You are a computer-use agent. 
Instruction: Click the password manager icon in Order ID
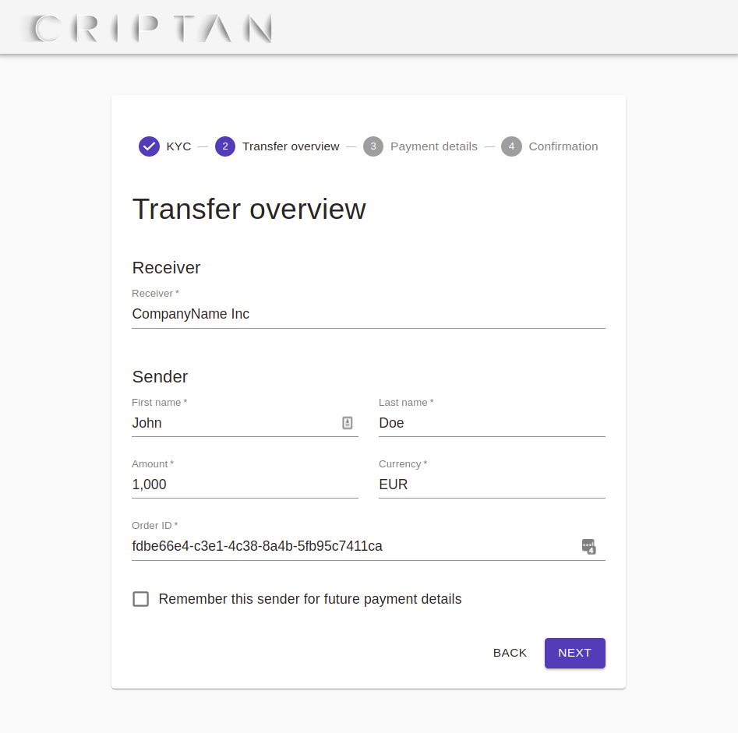click(589, 546)
